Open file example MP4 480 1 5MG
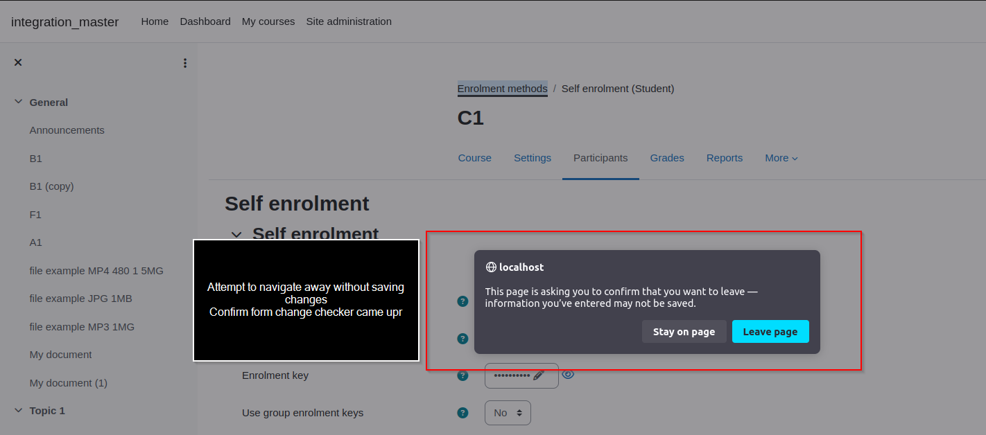Screen dimensions: 986x435 coord(96,271)
